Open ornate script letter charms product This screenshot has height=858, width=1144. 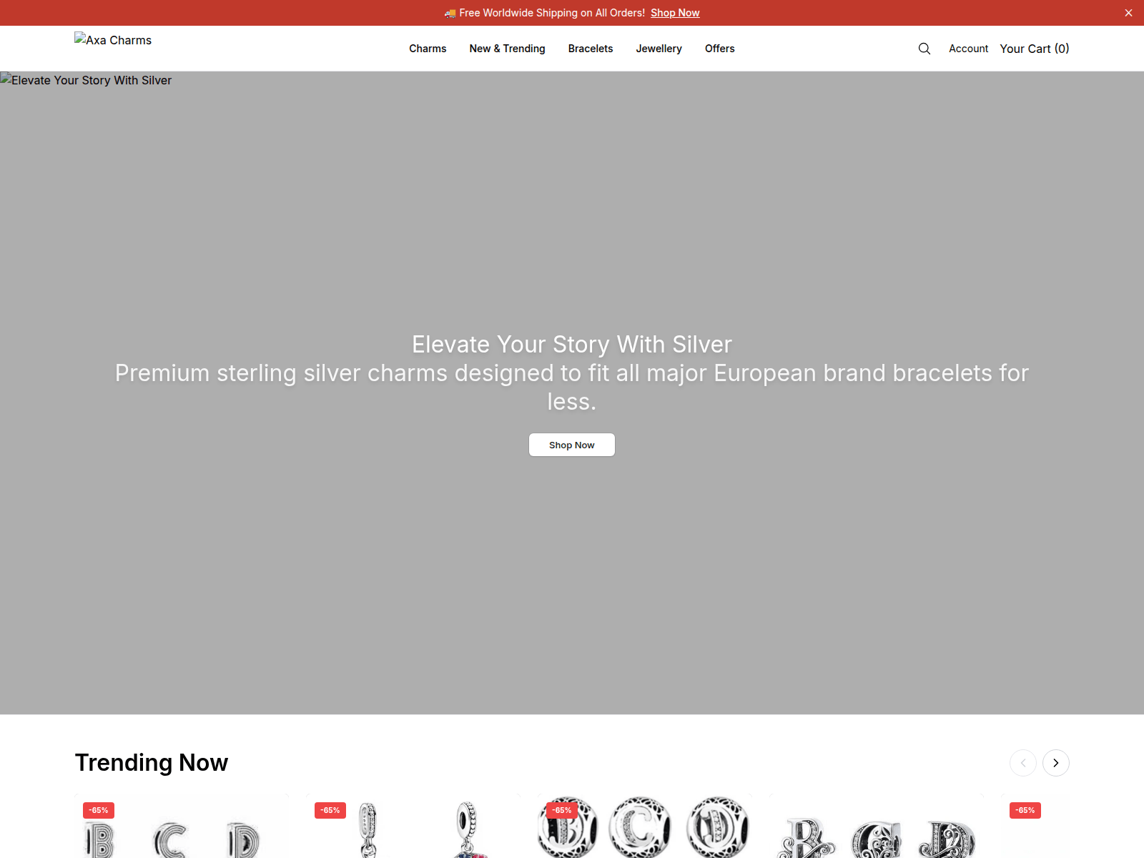(877, 826)
